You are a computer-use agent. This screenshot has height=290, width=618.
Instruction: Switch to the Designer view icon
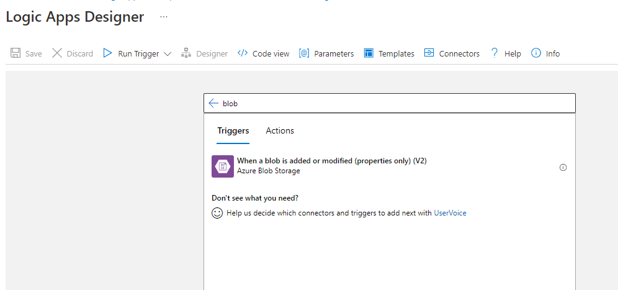[x=186, y=53]
